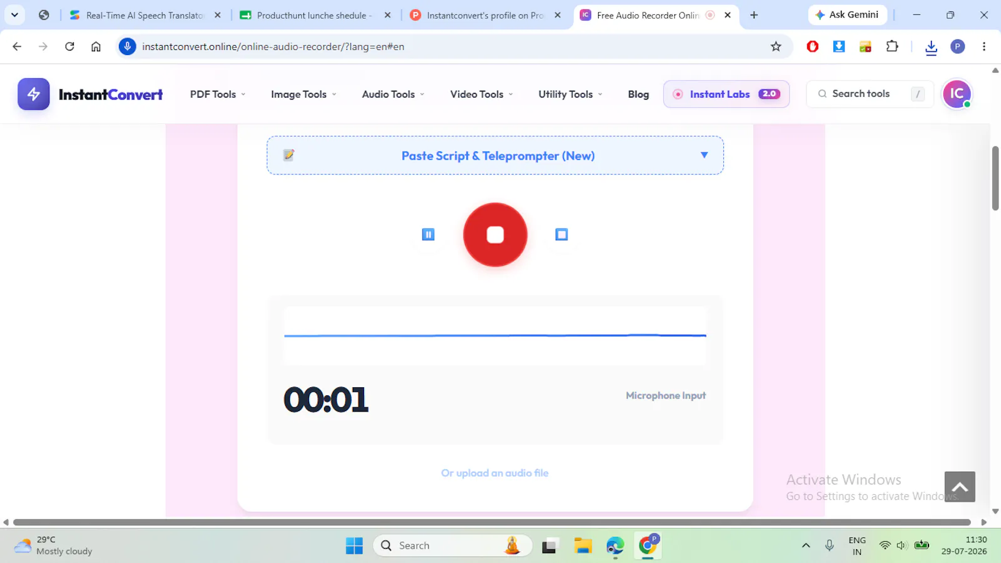
Task: Open the Windows Start menu
Action: [354, 545]
